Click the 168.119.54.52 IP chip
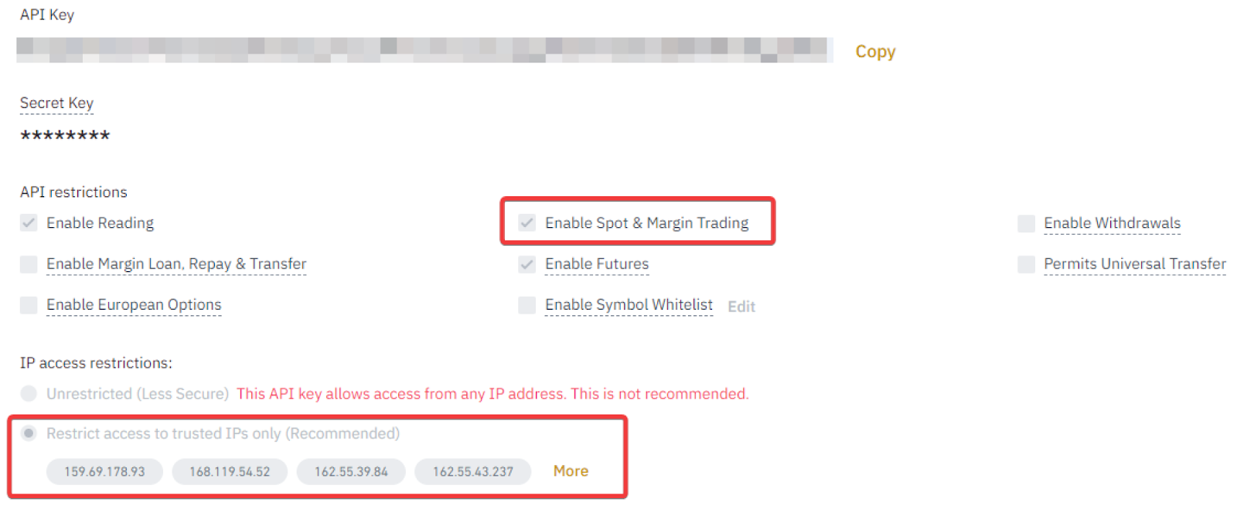 (230, 472)
